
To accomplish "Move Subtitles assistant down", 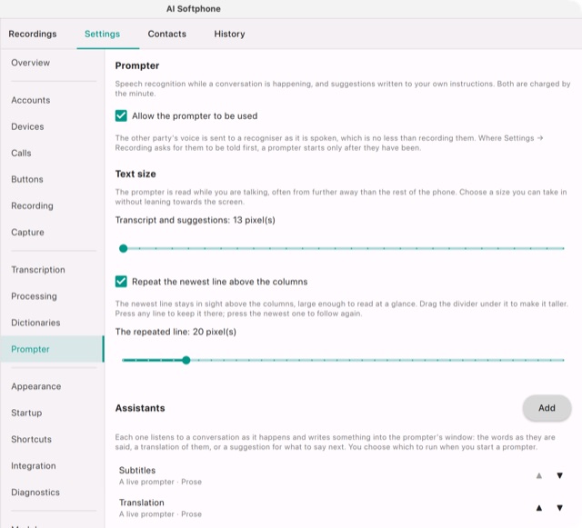I will click(x=560, y=475).
